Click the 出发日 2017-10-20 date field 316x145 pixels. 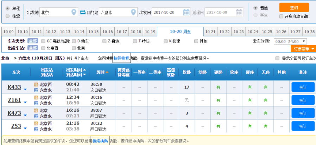[171, 12]
